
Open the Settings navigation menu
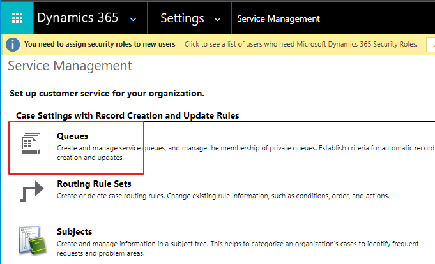(182, 18)
